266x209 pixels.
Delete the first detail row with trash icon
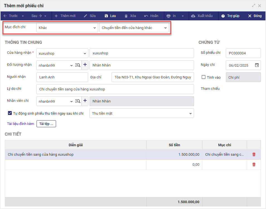[x=254, y=154]
